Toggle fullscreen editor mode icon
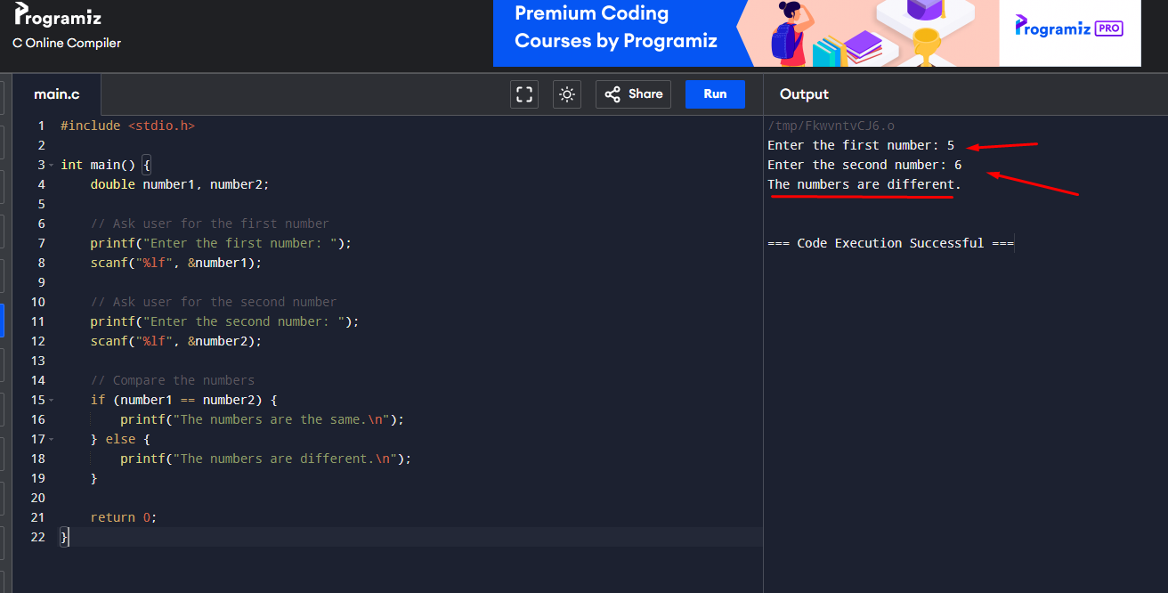The width and height of the screenshot is (1168, 593). tap(524, 94)
